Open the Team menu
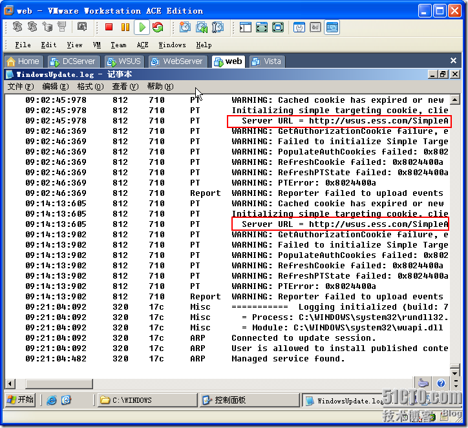This screenshot has height=428, width=468. [118, 45]
